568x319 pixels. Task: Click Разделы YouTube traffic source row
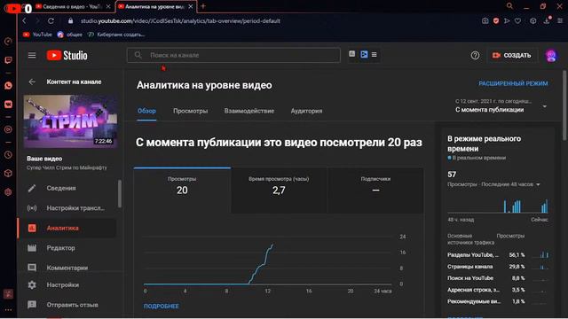[x=498, y=255]
